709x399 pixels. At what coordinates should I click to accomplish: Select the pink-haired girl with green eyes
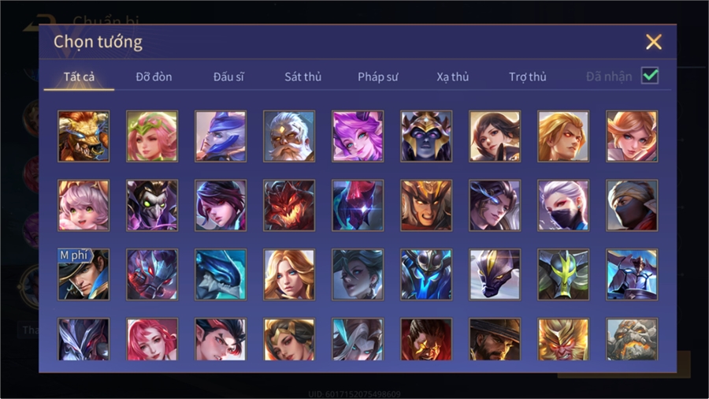(84, 205)
